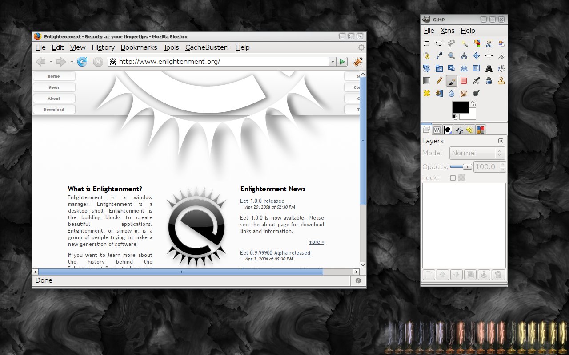Click the Download button on the page
The image size is (569, 355).
[54, 110]
